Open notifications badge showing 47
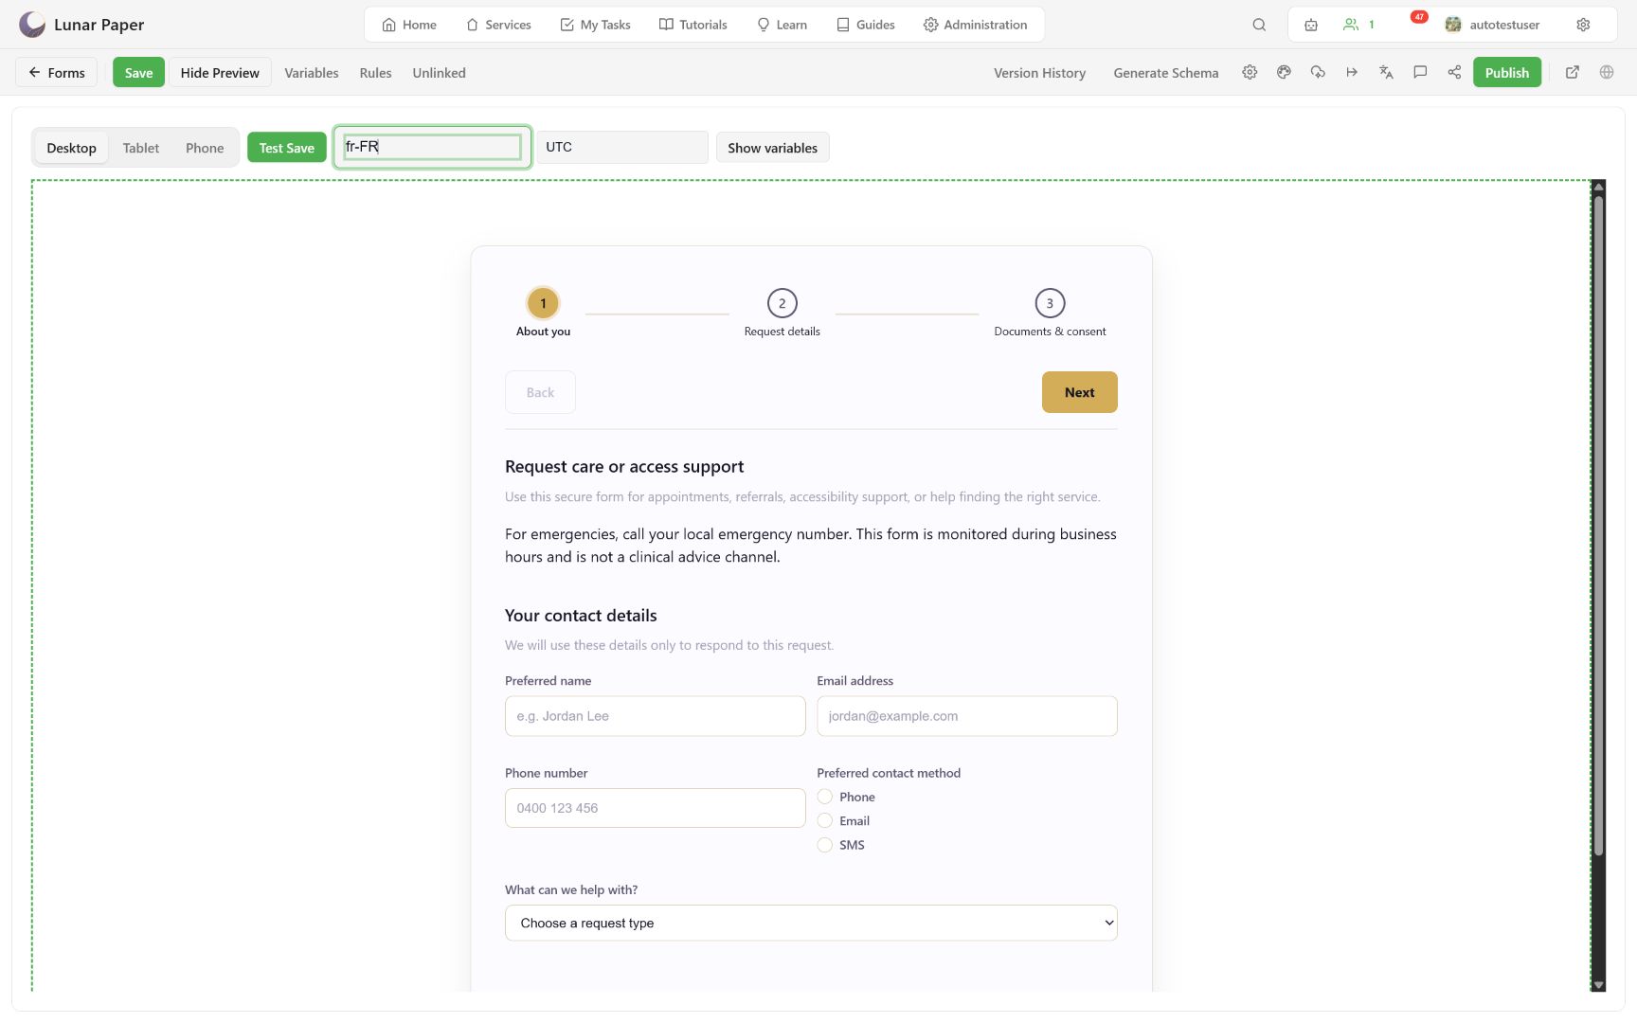Viewport: 1637px width, 1023px height. click(x=1419, y=17)
